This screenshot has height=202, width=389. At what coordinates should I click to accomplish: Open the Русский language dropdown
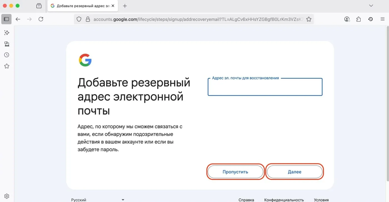click(x=98, y=200)
